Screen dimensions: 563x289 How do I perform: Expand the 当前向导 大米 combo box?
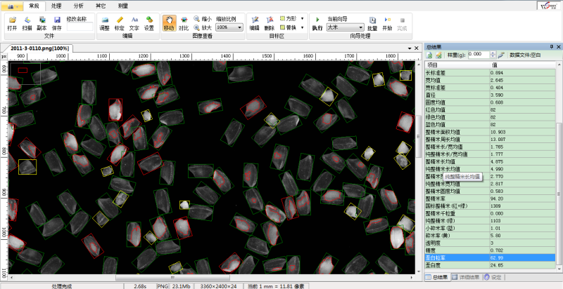360,27
